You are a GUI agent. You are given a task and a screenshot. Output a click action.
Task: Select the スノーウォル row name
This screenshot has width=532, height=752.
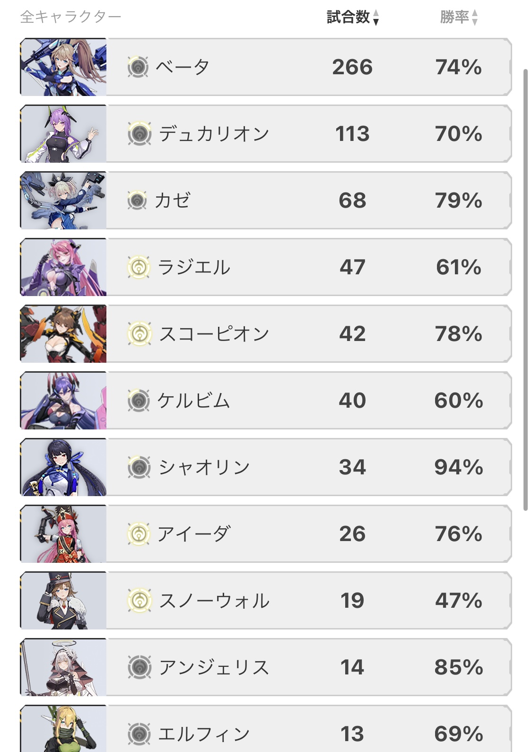[214, 601]
